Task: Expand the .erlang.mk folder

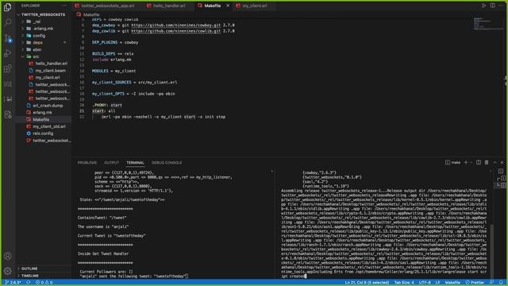Action: [44, 29]
